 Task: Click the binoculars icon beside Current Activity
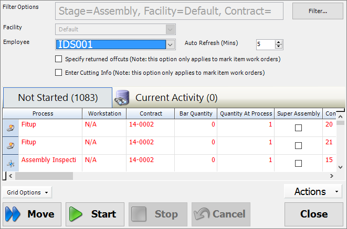click(122, 97)
